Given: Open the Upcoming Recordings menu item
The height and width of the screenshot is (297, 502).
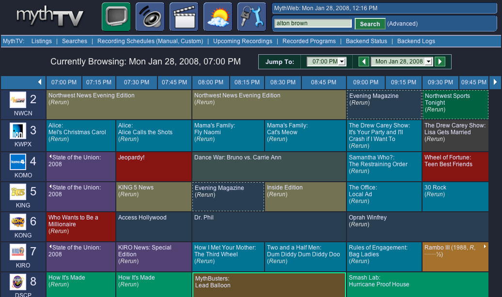Looking at the screenshot, I should point(242,41).
